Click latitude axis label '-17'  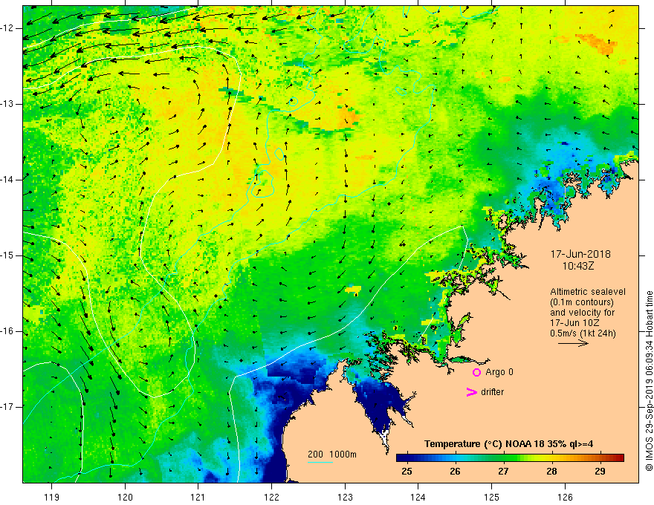tap(7, 407)
